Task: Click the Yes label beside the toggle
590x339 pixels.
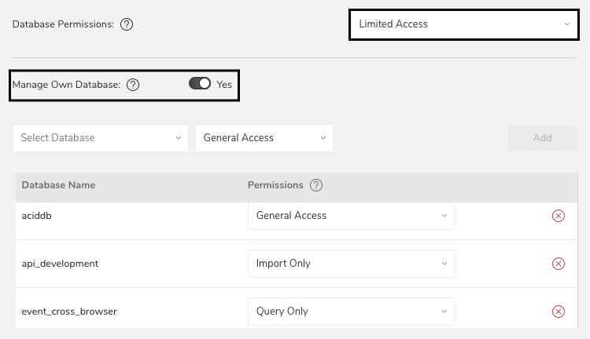Action: [224, 85]
